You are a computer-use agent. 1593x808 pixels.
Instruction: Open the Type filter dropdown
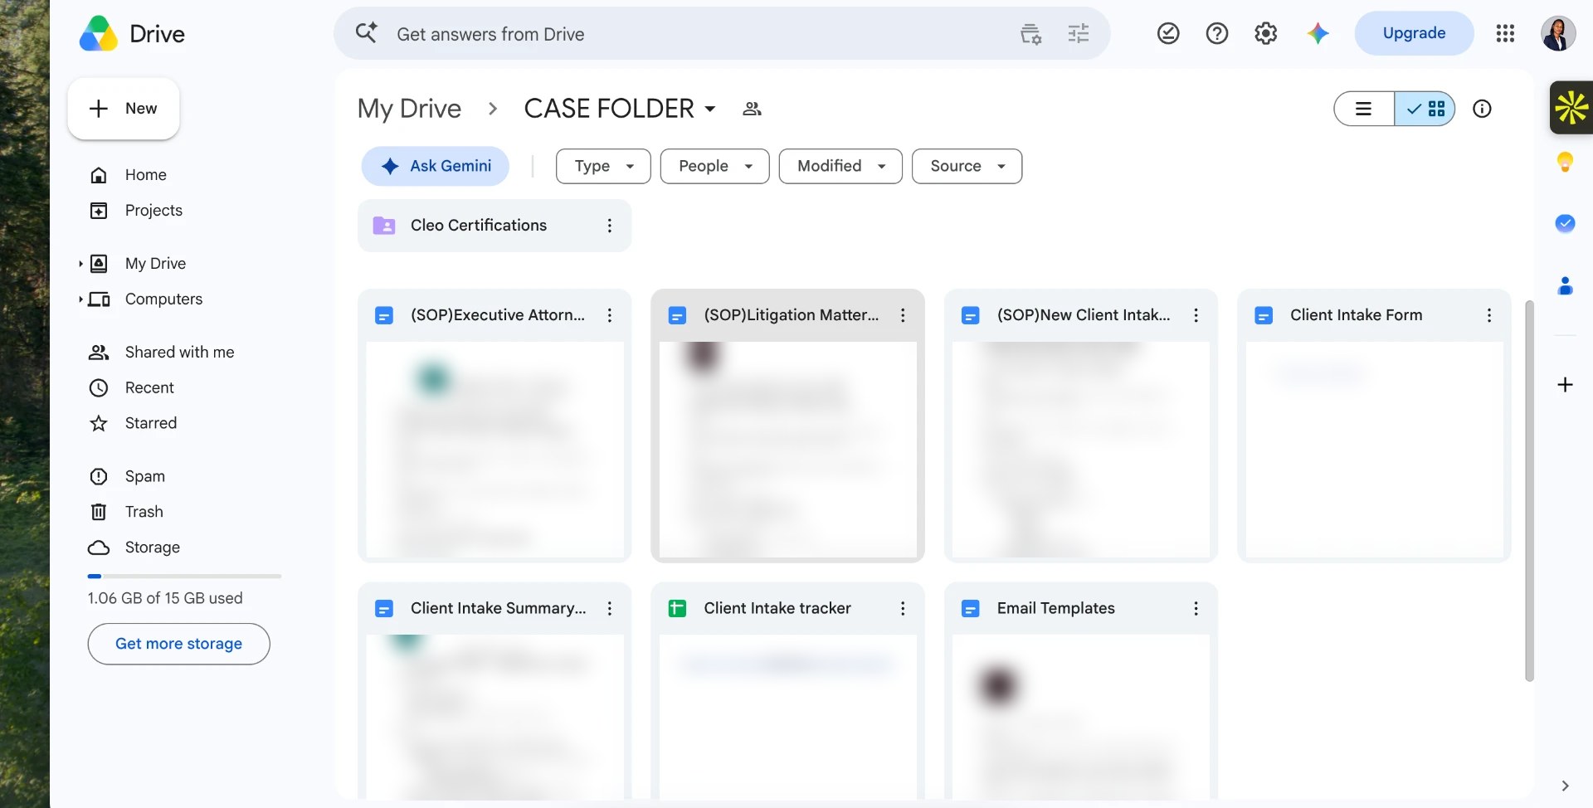pos(603,166)
